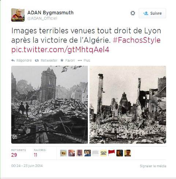Click the red flag retweeter avatar
Viewport: 176px width, 179px height.
(x=112, y=153)
